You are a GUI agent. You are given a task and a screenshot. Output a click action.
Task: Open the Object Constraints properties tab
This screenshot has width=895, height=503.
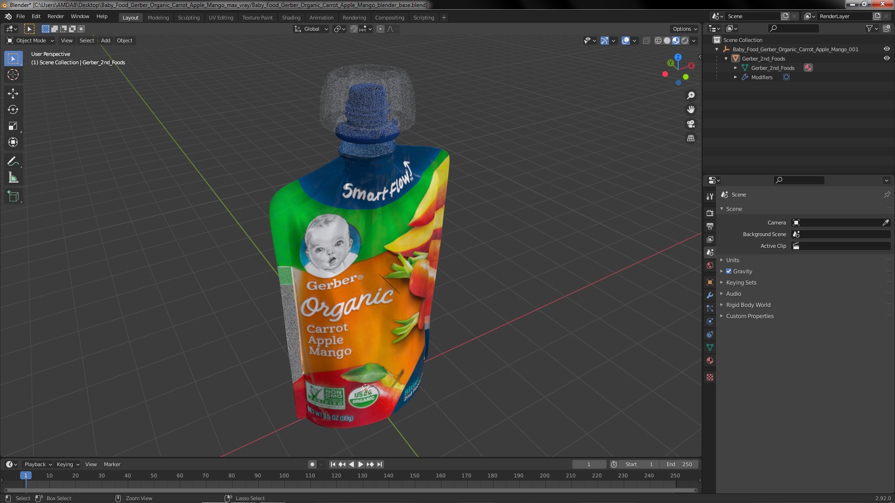coord(710,334)
